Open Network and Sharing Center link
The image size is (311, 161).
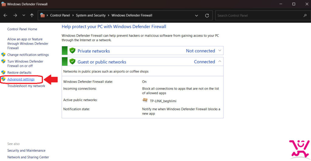28,157
